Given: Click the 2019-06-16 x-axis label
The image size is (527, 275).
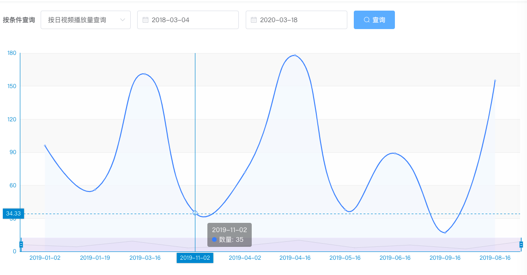Looking at the screenshot, I should (x=395, y=258).
